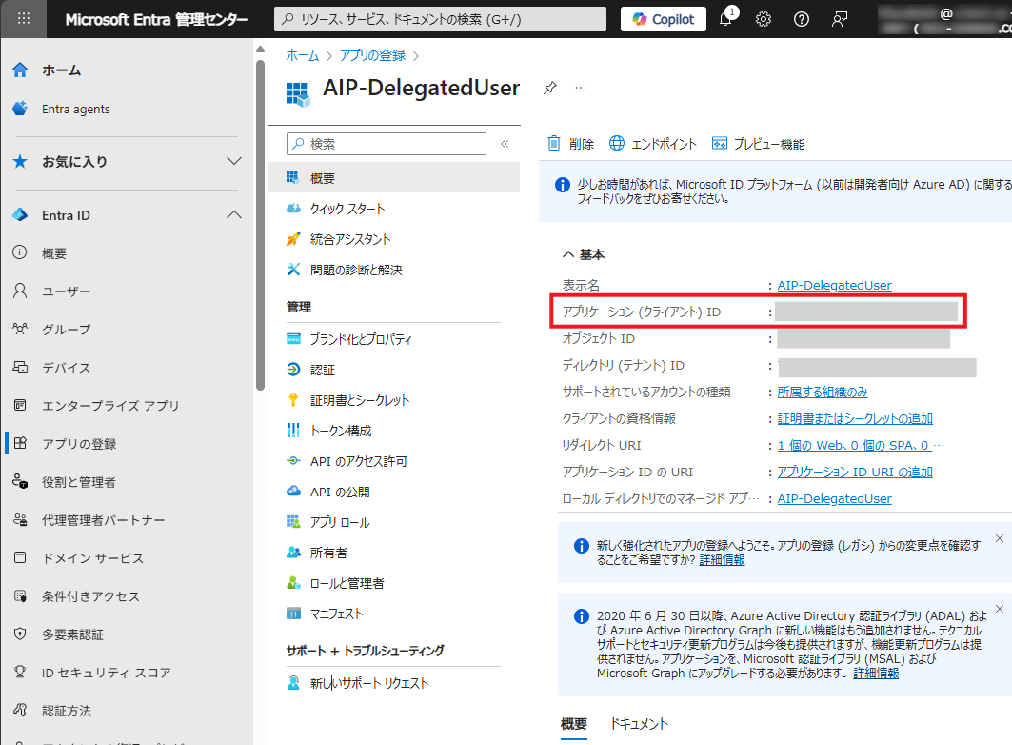The height and width of the screenshot is (745, 1012).
Task: Open 多要素認証 in the sidebar
Action: coord(72,634)
